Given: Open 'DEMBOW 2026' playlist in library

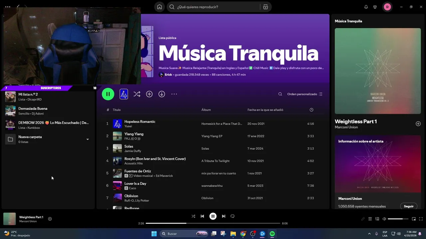Looking at the screenshot, I should pyautogui.click(x=48, y=125).
